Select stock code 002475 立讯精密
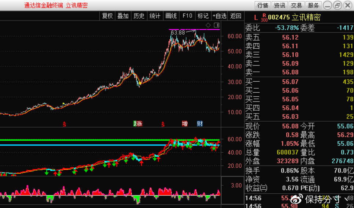The width and height of the screenshot is (354, 208). [294, 17]
